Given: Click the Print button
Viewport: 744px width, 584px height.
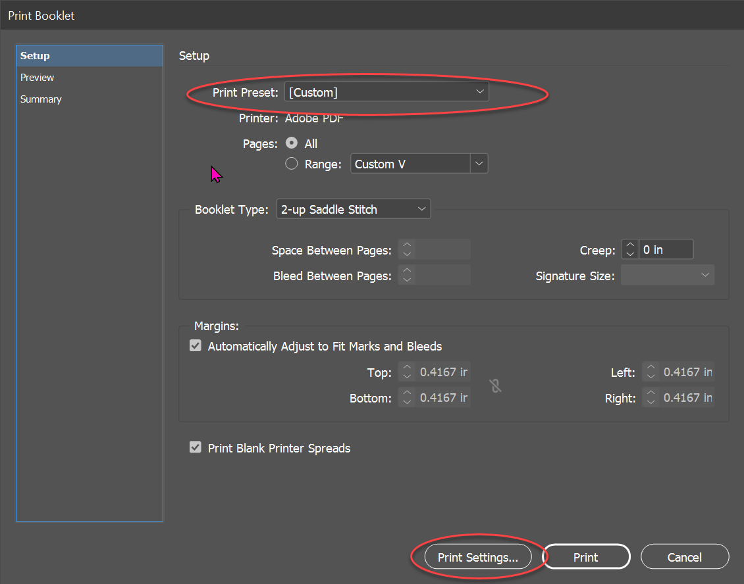Looking at the screenshot, I should (586, 556).
